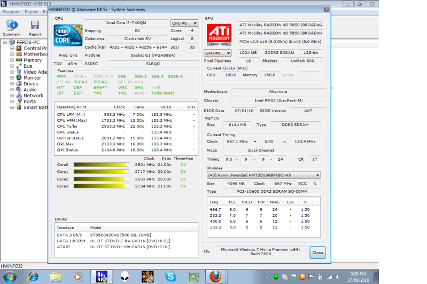This screenshot has width=427, height=284.
Task: Open the Windows Start orb
Action: [10, 277]
